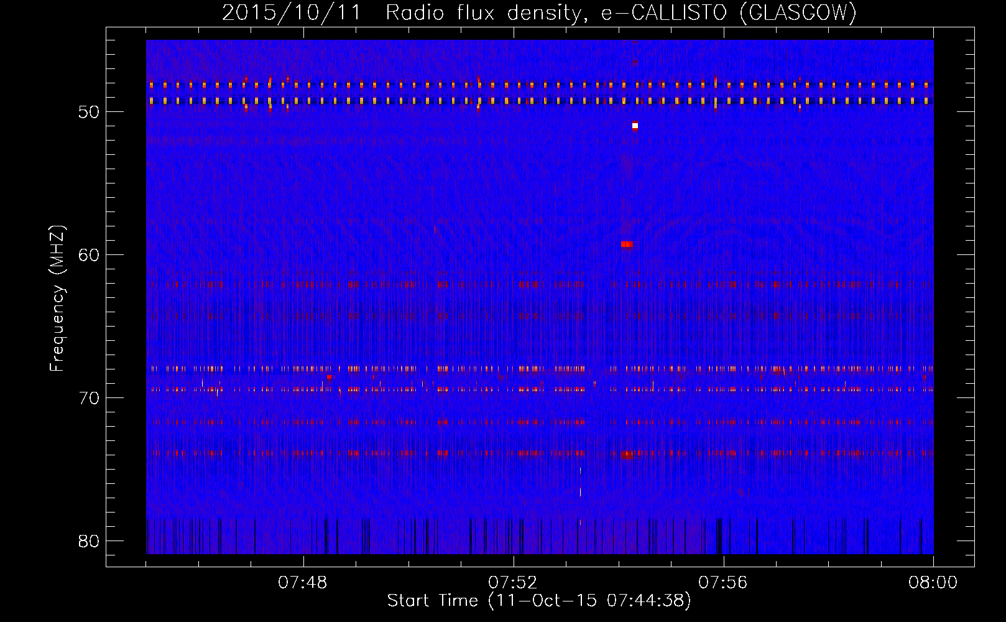Click the 80 tick label on frequency axis
Screen dimensions: 1006x622
click(89, 541)
